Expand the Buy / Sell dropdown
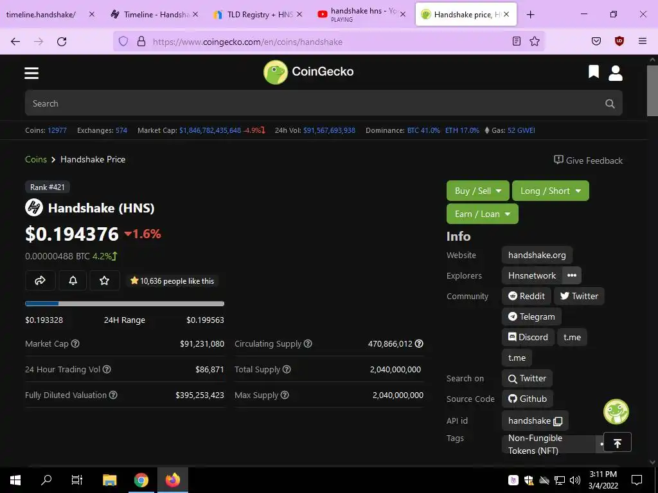The width and height of the screenshot is (658, 493). click(x=478, y=191)
